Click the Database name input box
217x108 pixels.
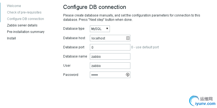pyautogui.click(x=110, y=56)
